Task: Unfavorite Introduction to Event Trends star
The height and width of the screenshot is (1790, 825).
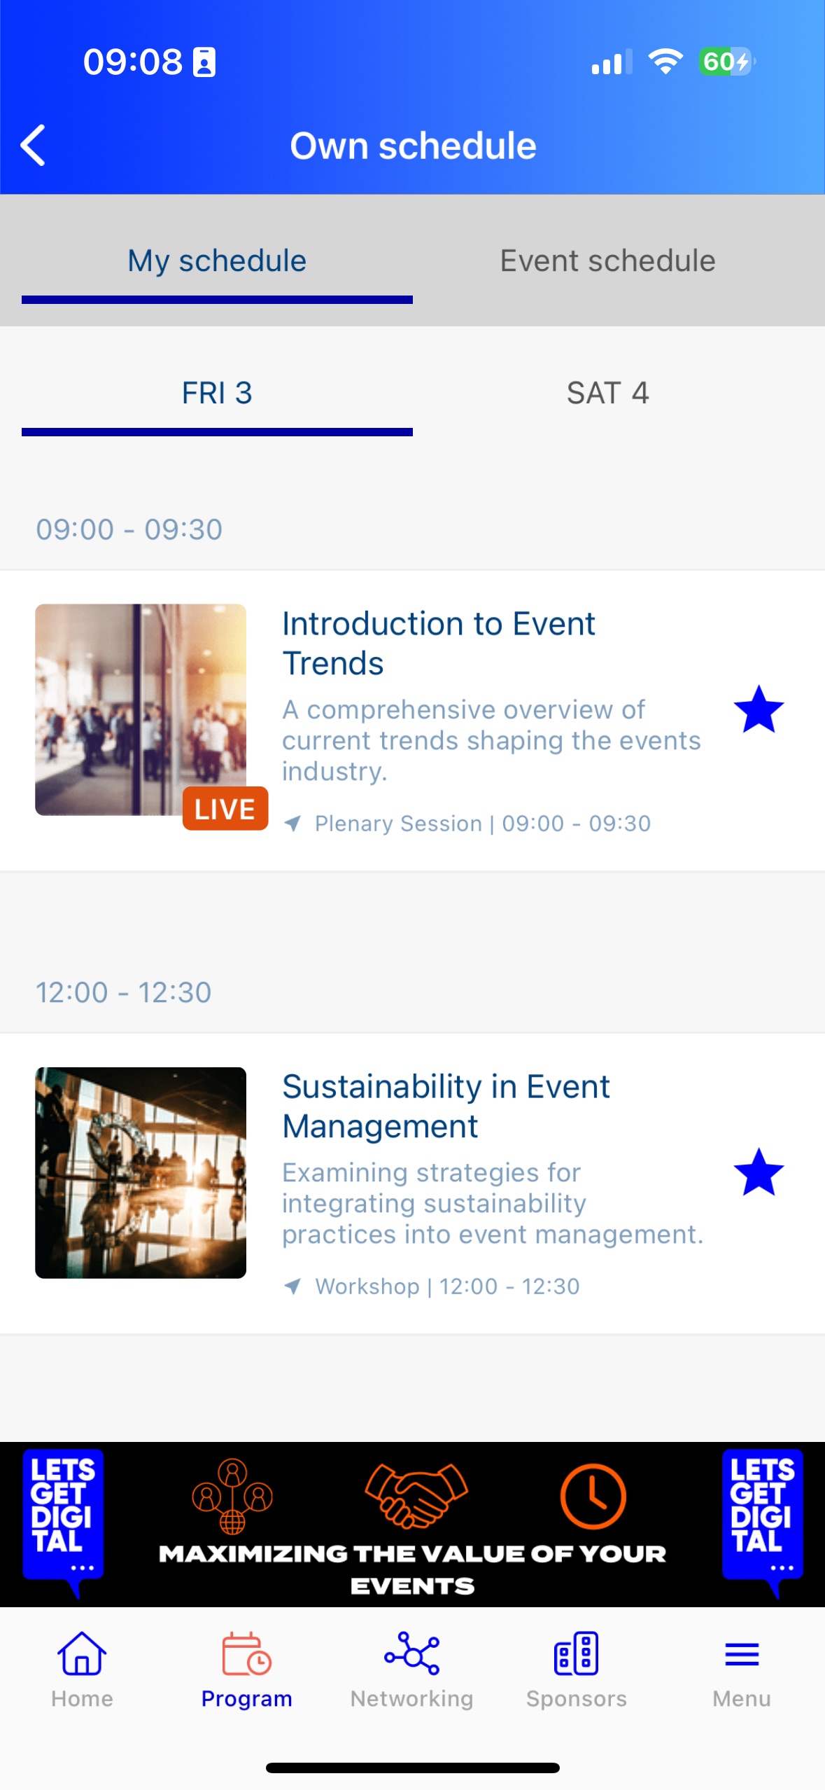Action: point(759,710)
